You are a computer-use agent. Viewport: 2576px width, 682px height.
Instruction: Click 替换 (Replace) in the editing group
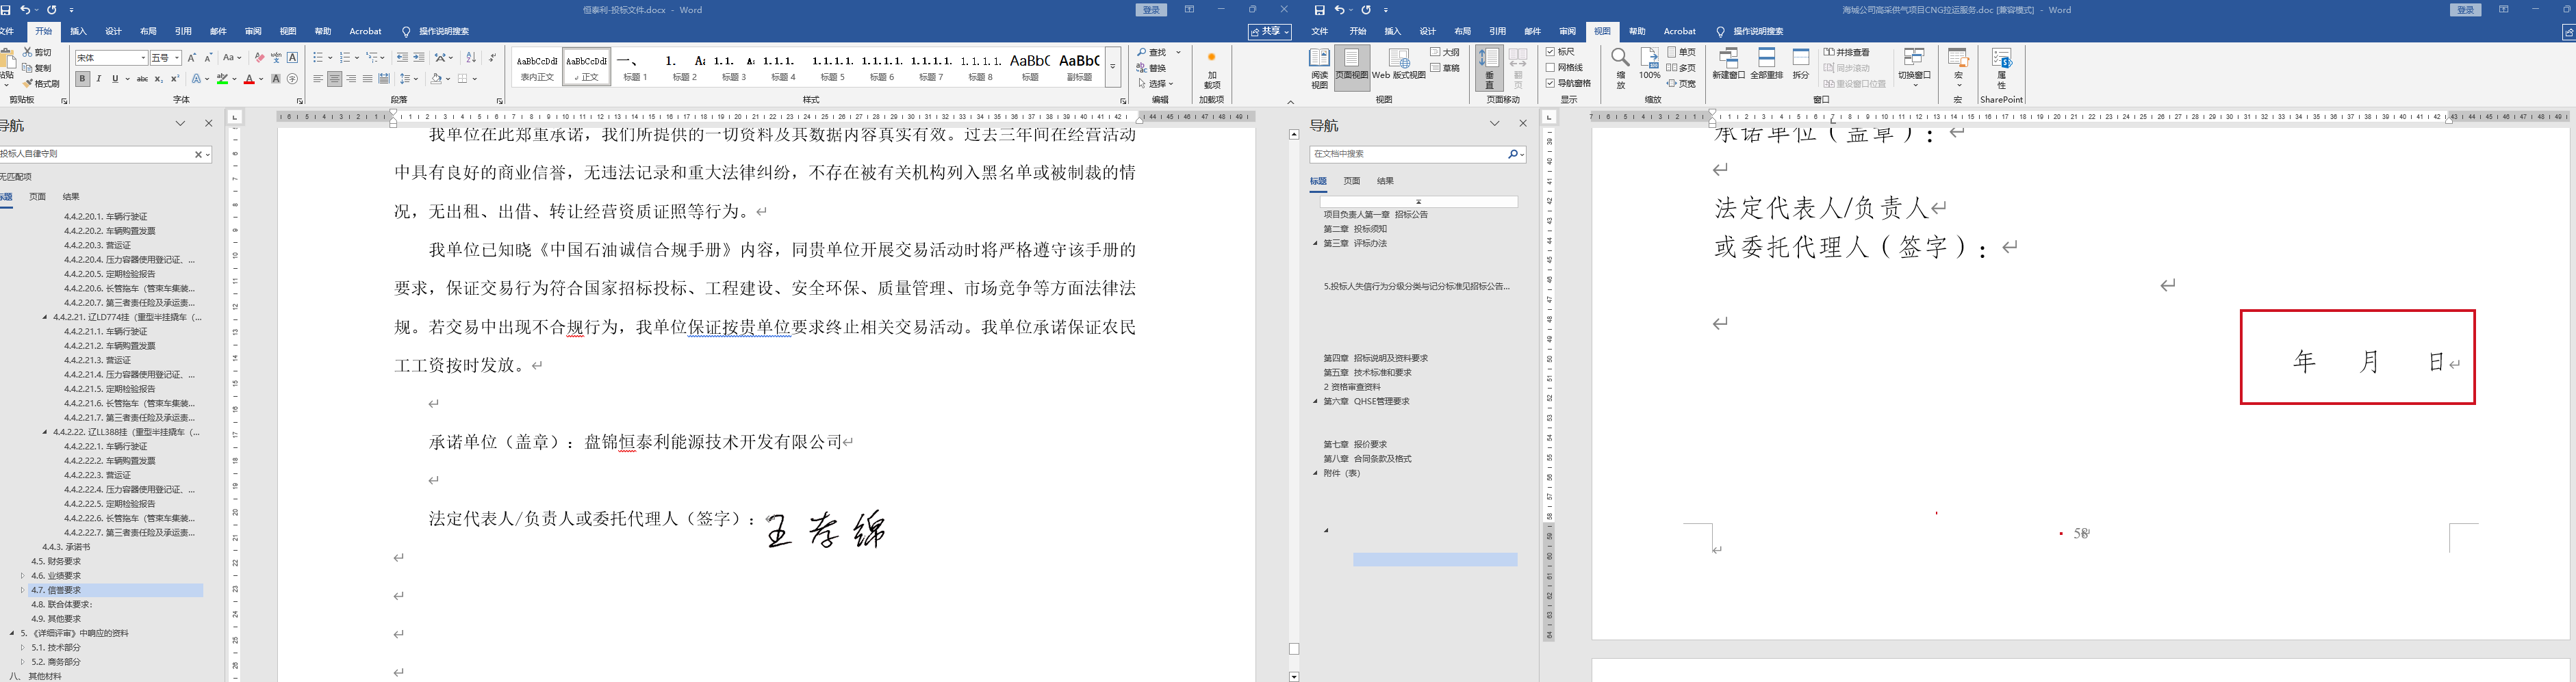(1151, 68)
